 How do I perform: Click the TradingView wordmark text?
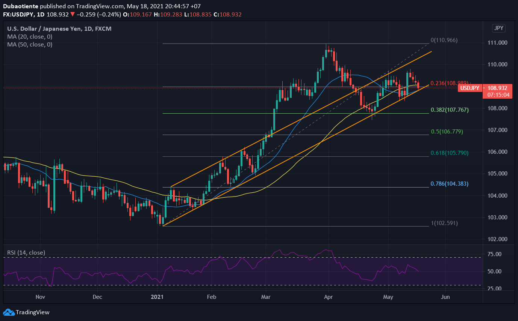(33, 312)
